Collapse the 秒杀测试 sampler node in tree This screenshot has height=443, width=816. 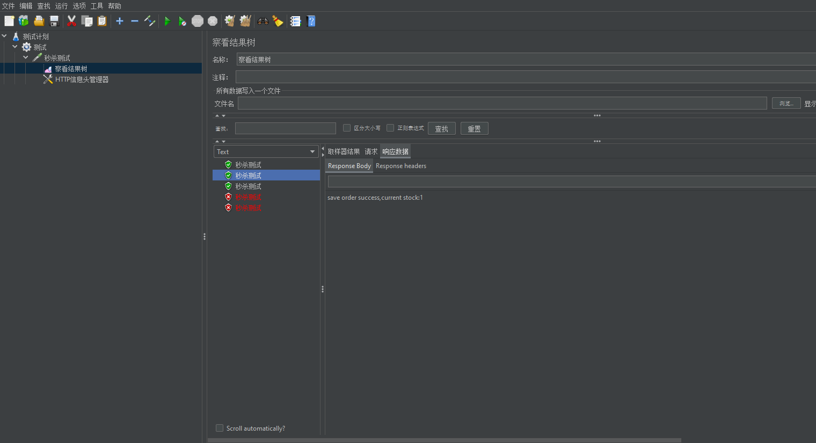[x=26, y=57]
